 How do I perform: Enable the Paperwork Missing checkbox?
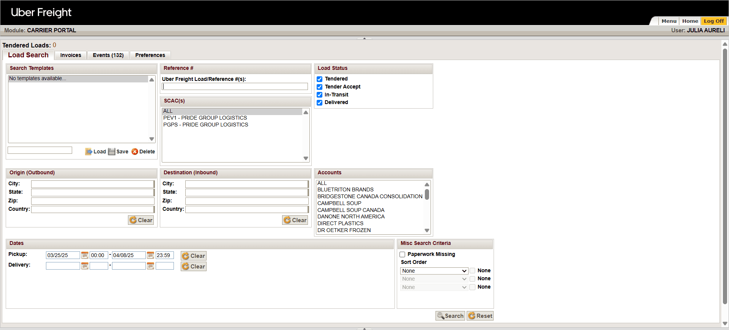[402, 254]
